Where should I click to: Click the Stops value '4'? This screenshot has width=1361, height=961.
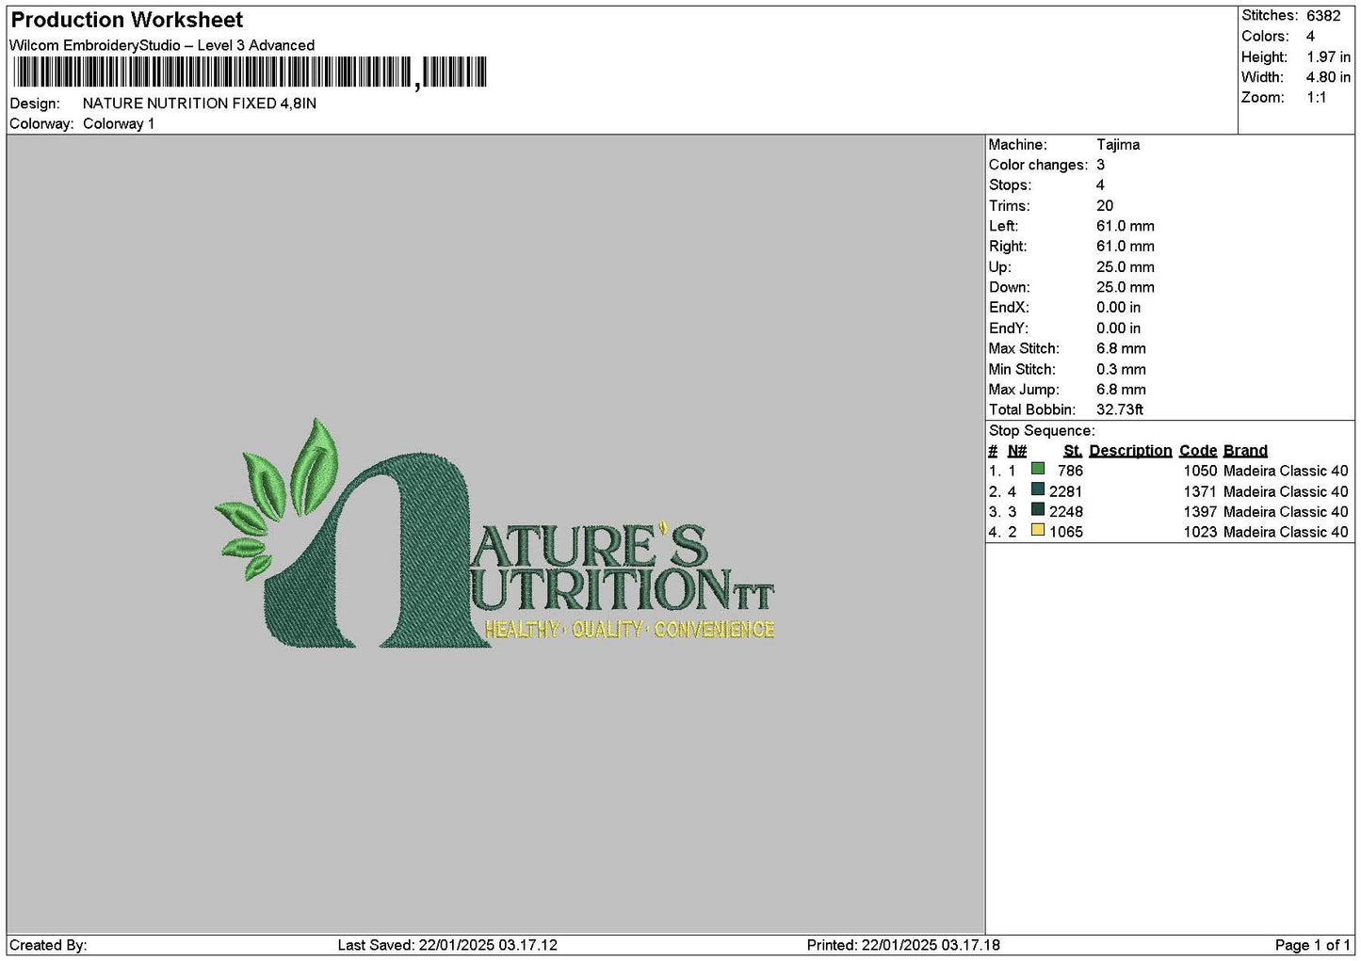coord(1100,185)
